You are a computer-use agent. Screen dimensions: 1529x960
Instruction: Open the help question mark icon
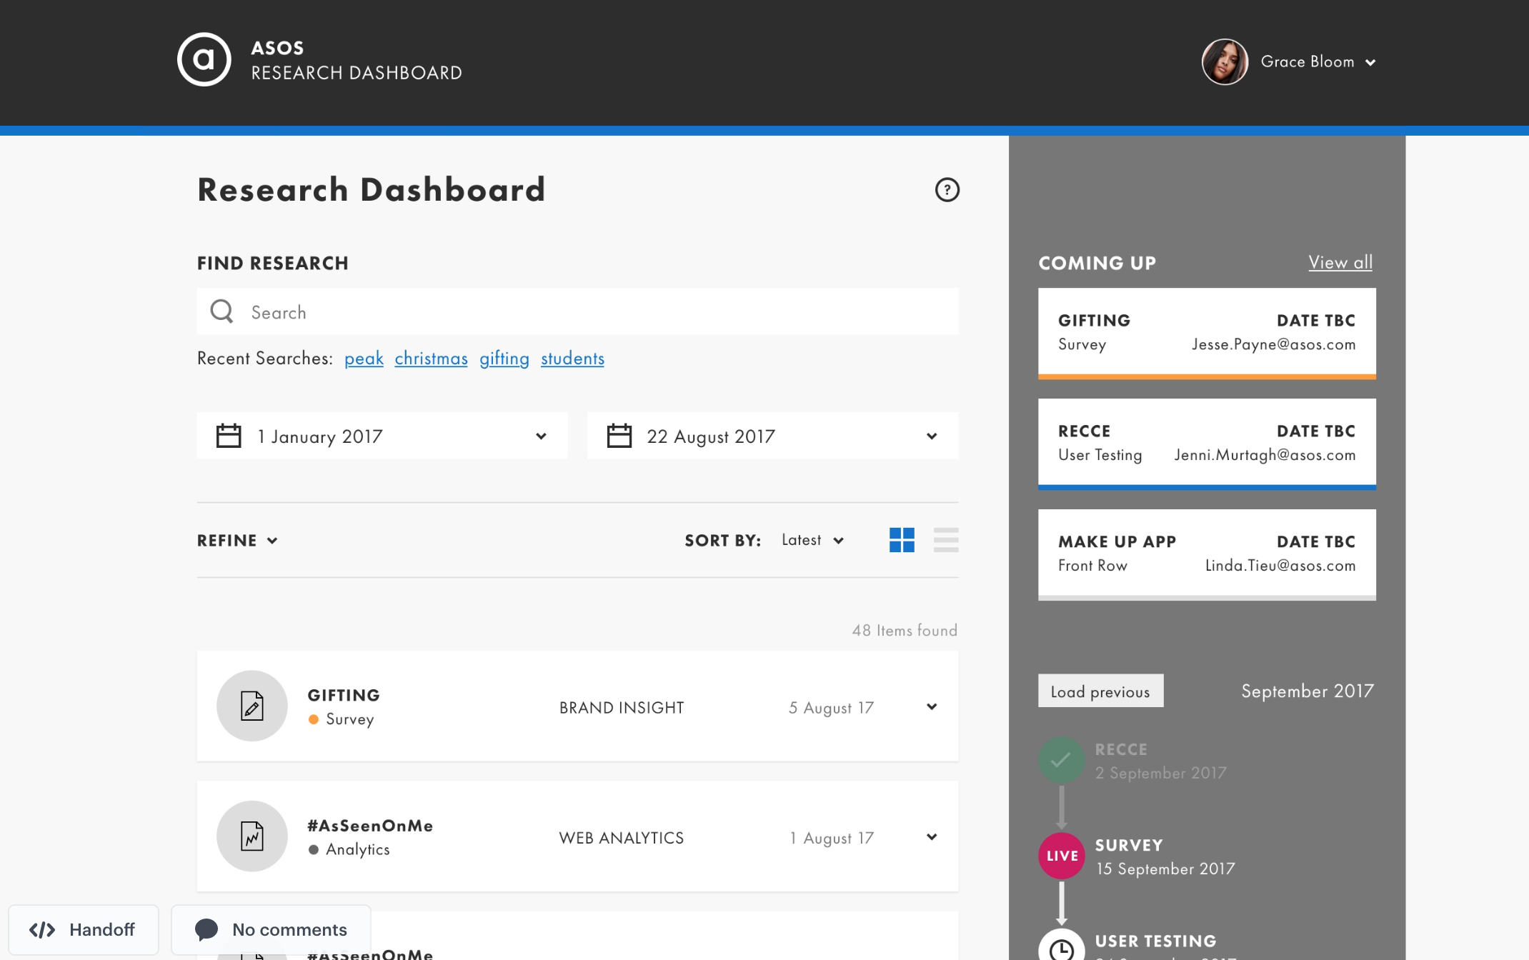tap(947, 190)
